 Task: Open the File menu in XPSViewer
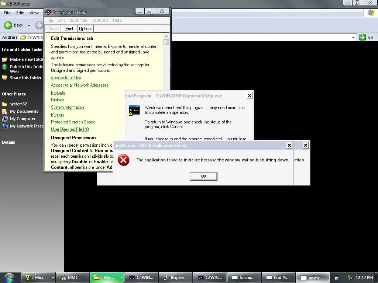pyautogui.click(x=7, y=13)
